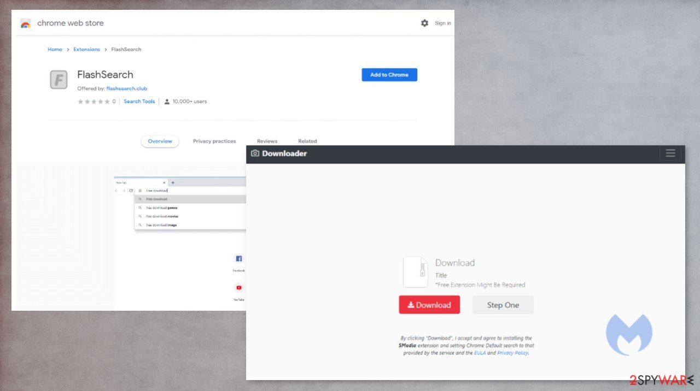The image size is (700, 391).
Task: Click the back arrow in the preview browser
Action: [x=116, y=191]
